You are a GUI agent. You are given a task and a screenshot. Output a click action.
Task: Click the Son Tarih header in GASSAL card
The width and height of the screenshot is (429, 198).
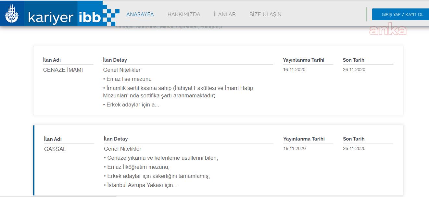point(354,139)
